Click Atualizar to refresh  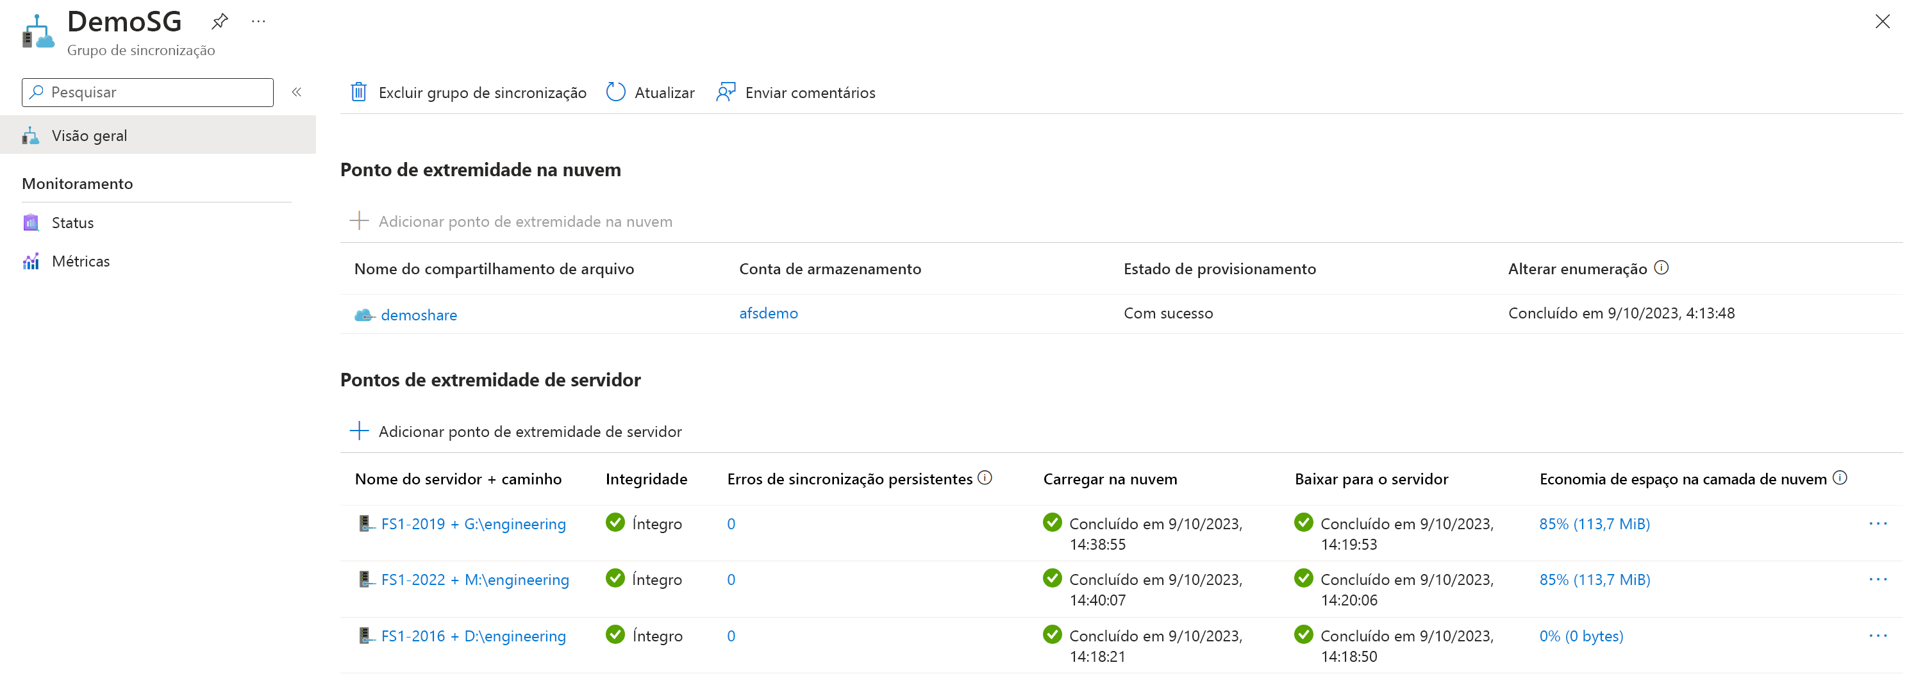click(x=650, y=92)
